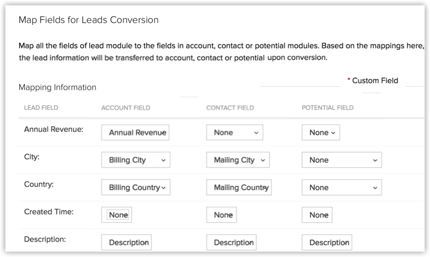Open Annual Revenue account field dropdown

point(136,133)
